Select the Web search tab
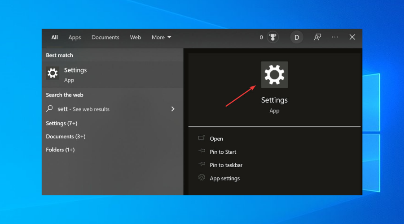404x224 pixels. (x=136, y=38)
